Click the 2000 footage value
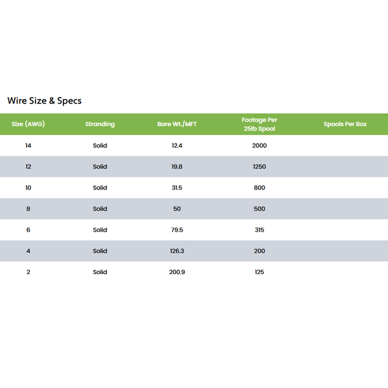The width and height of the screenshot is (388, 388). coord(259,145)
